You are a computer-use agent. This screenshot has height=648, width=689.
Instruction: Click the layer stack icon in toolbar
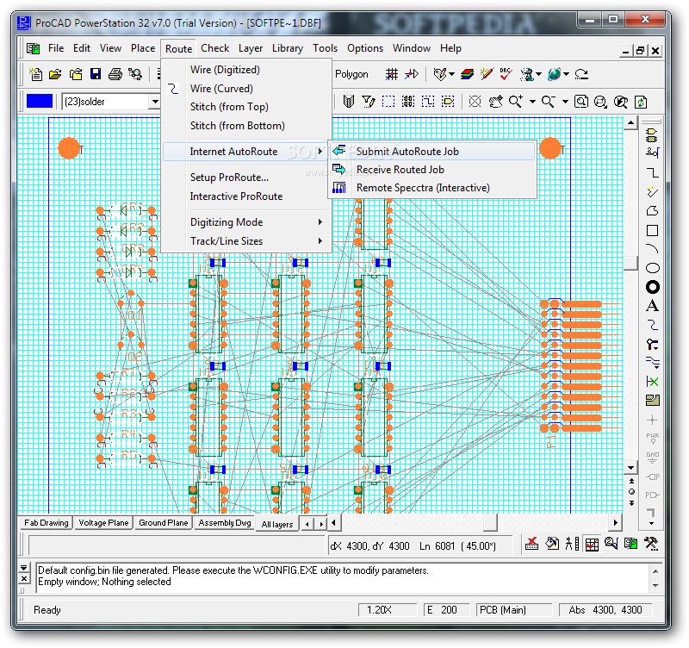click(467, 74)
